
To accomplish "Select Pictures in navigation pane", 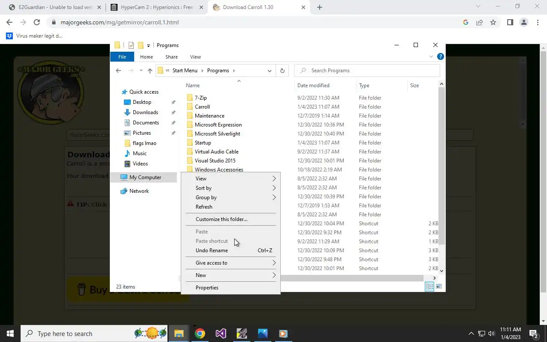I will (141, 133).
